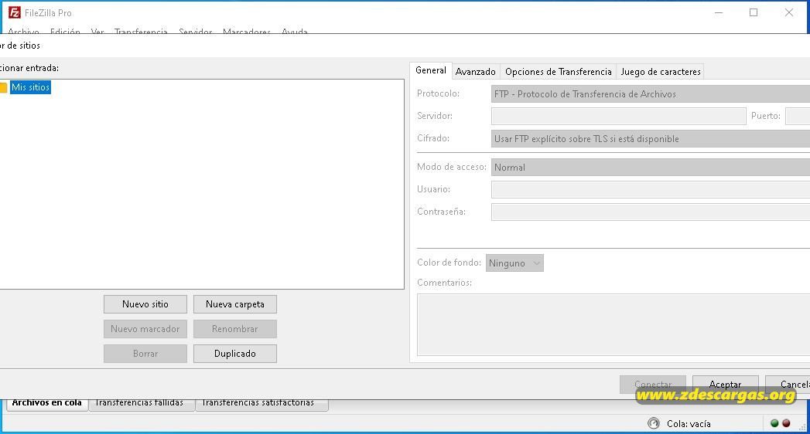810x434 pixels.
Task: Open Opciones de Transferencia tab
Action: pyautogui.click(x=559, y=72)
